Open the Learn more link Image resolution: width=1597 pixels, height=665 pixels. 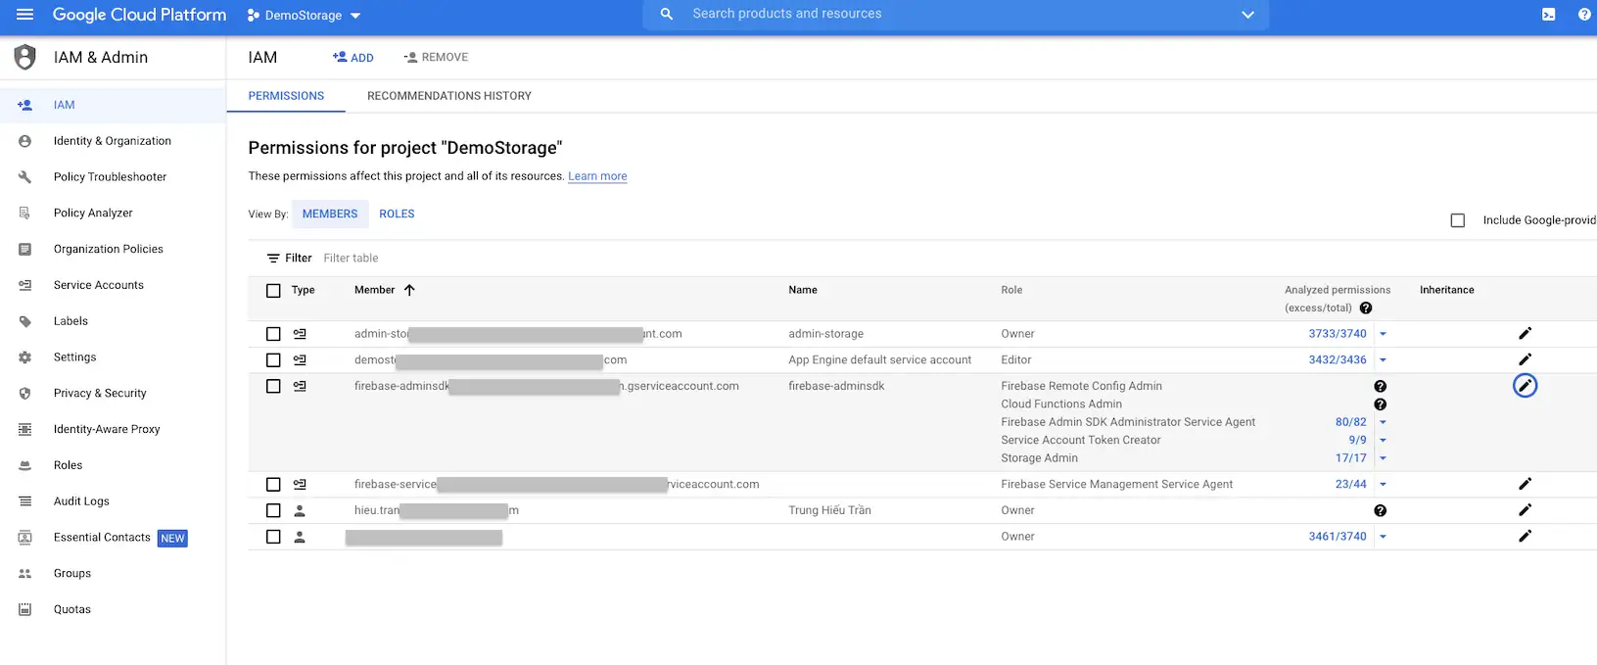pyautogui.click(x=597, y=176)
